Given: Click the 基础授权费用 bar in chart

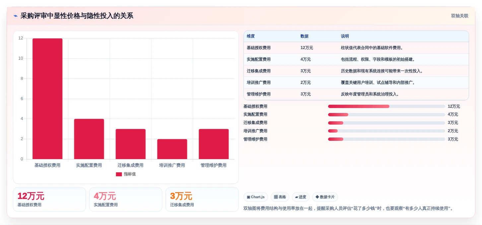Looking at the screenshot, I should [x=47, y=99].
